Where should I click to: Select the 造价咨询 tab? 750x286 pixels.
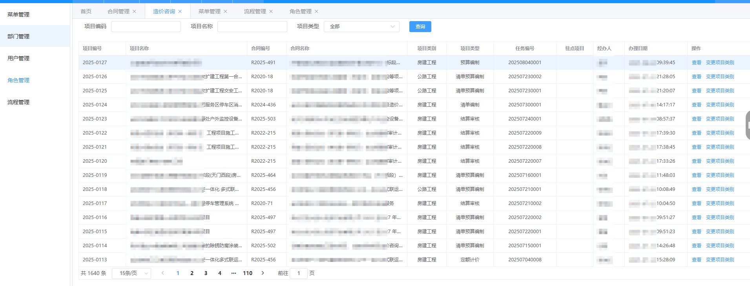[164, 11]
